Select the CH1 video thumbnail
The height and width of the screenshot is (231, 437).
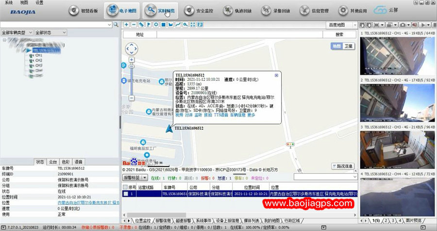tap(397, 56)
